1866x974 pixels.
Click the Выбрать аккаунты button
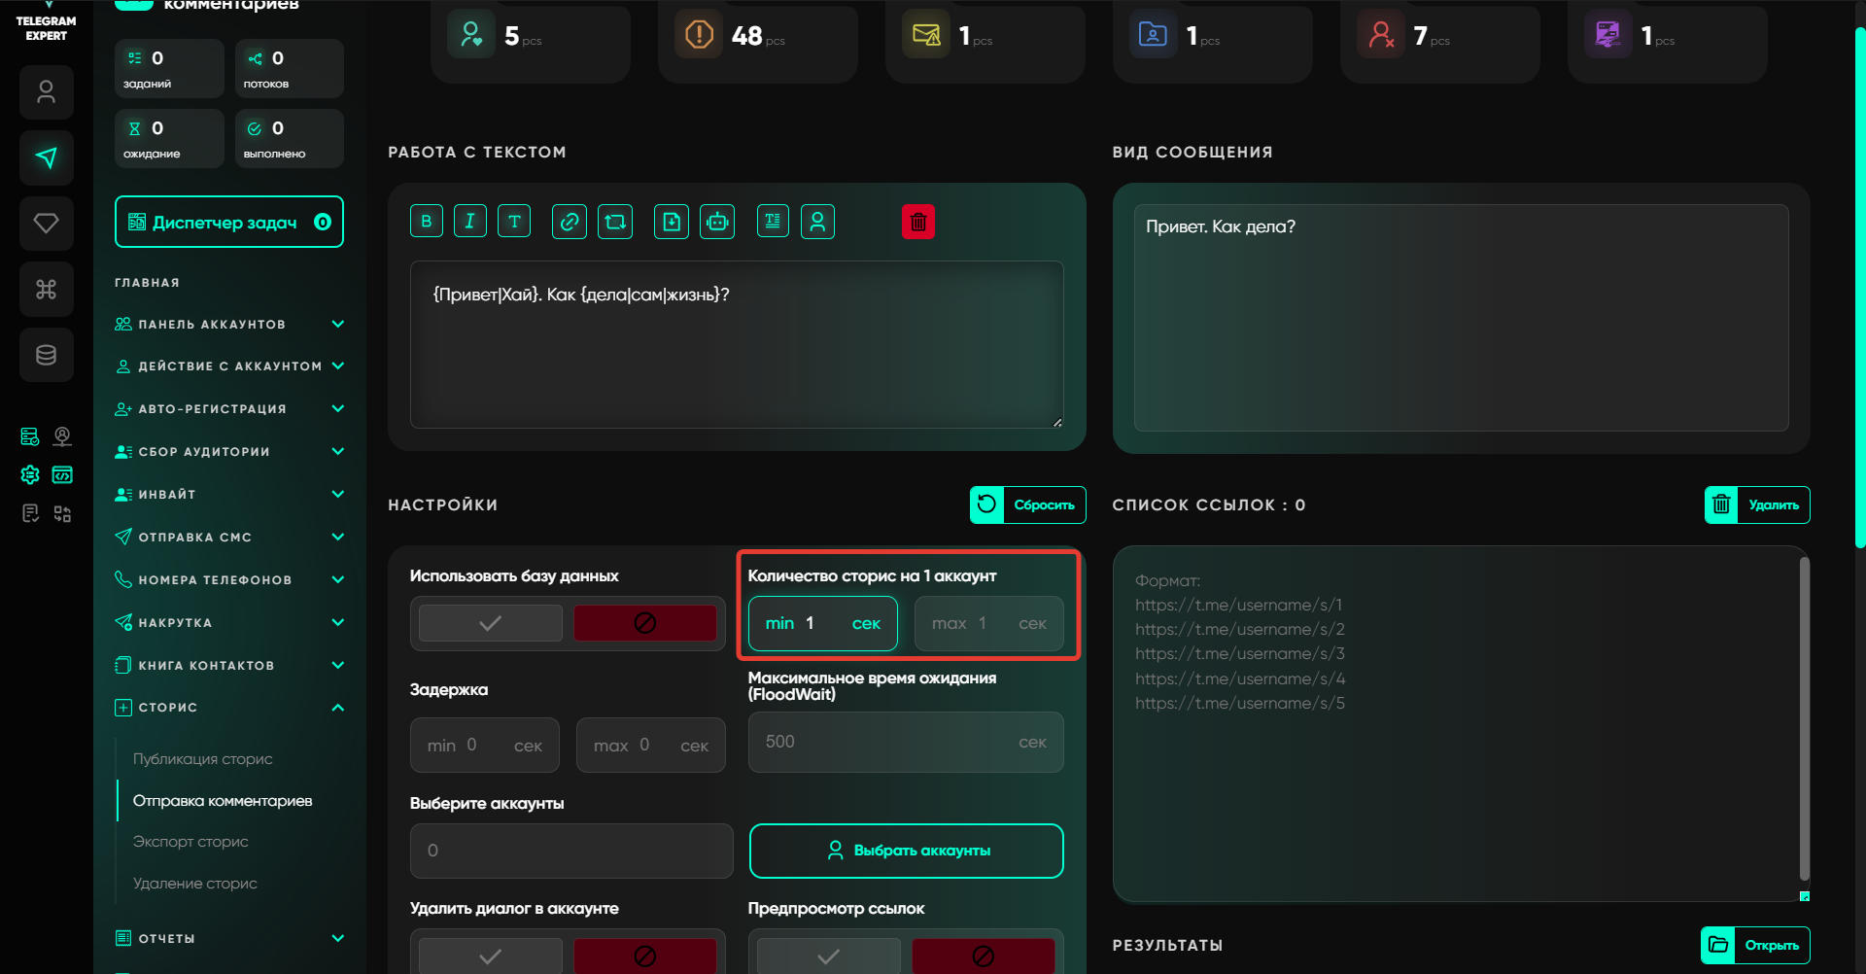pyautogui.click(x=906, y=851)
